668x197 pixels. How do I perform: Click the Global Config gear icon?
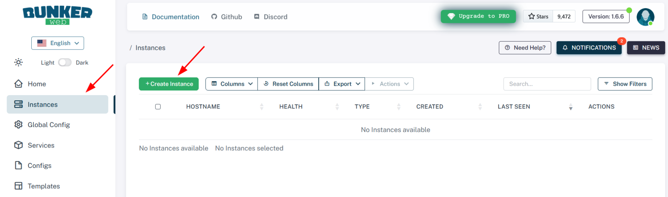point(18,125)
